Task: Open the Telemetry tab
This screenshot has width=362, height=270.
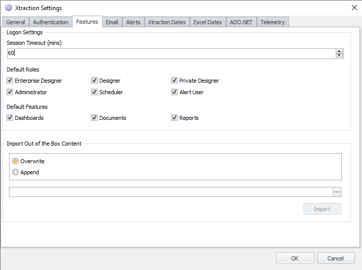Action: click(272, 22)
